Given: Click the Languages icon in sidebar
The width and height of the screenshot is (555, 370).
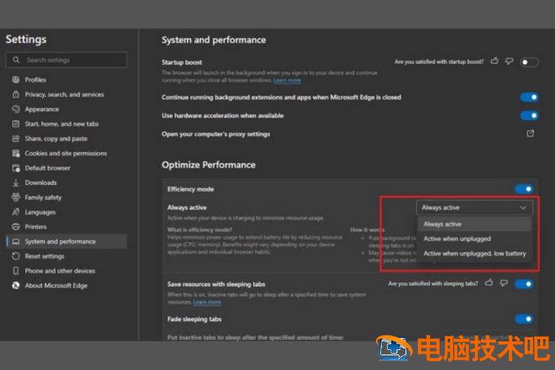Looking at the screenshot, I should pyautogui.click(x=16, y=212).
